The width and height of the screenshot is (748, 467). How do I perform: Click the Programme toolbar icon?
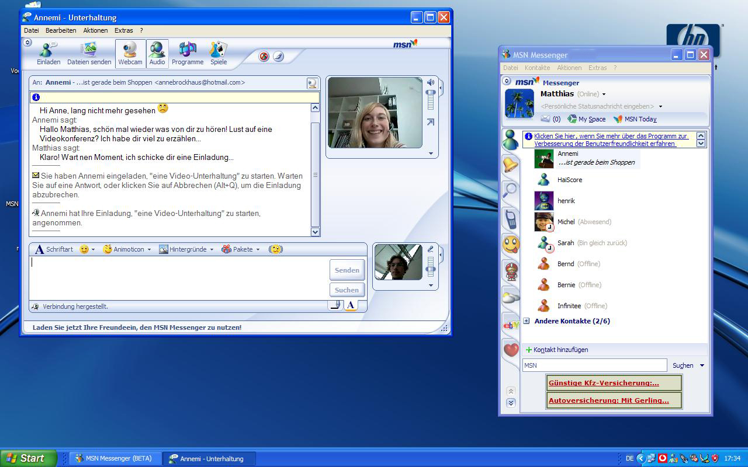point(188,54)
